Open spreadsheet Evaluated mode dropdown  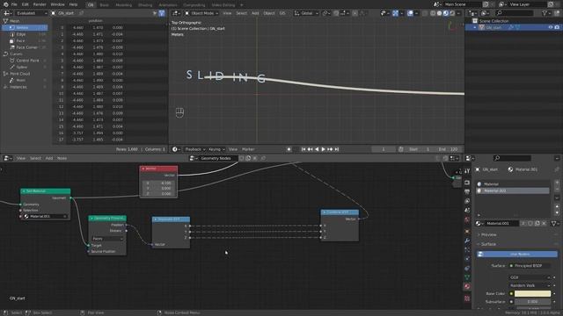click(31, 13)
